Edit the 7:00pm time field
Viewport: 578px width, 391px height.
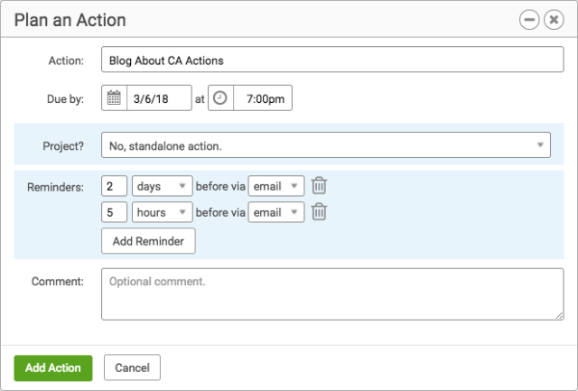[263, 98]
